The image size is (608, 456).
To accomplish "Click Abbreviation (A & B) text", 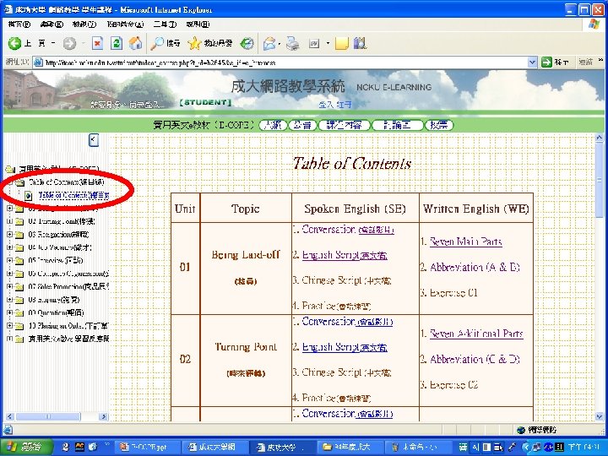I will [475, 267].
